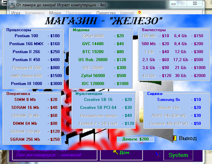The height and width of the screenshot is (164, 212).
Task: Buy SDRAM 16 Mb memory
Action: click(25, 108)
